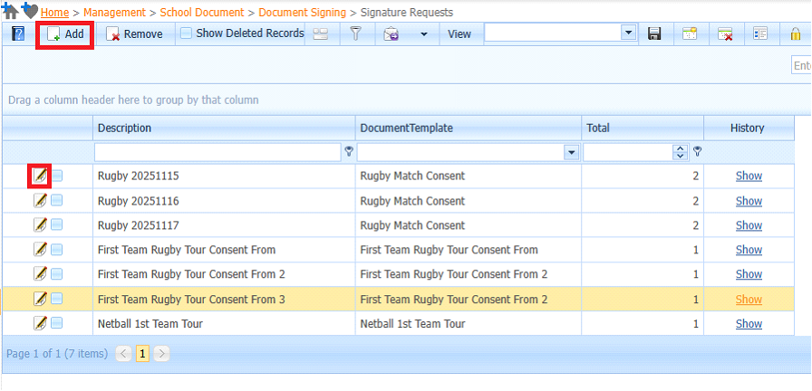The image size is (812, 391).
Task: Open edit for Netball 1st Team Tour
Action: point(40,323)
